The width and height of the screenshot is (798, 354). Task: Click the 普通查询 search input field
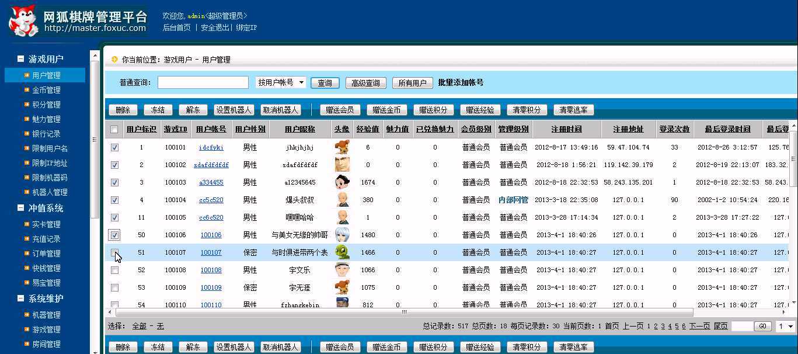click(203, 83)
